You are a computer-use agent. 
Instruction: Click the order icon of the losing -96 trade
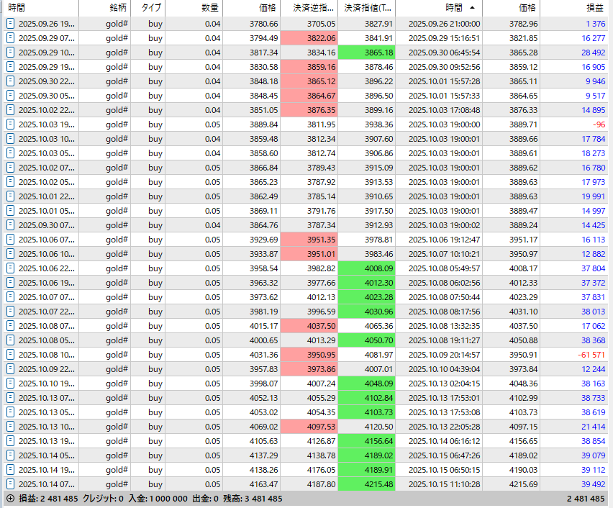click(11, 124)
